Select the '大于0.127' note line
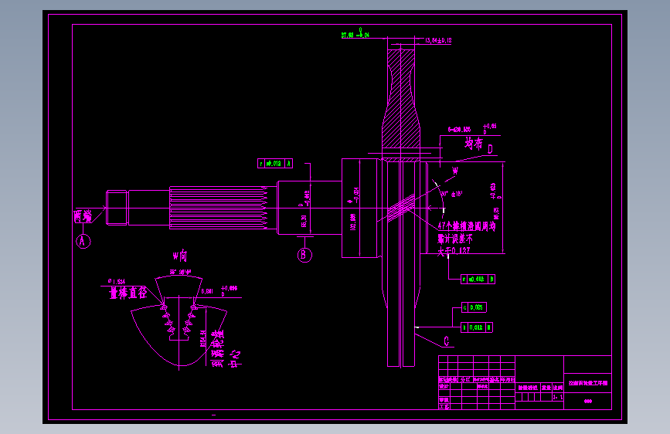 coord(454,251)
